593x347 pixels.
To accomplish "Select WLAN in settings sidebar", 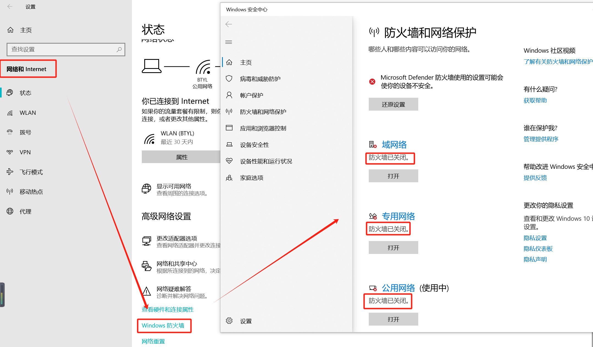I will click(27, 113).
